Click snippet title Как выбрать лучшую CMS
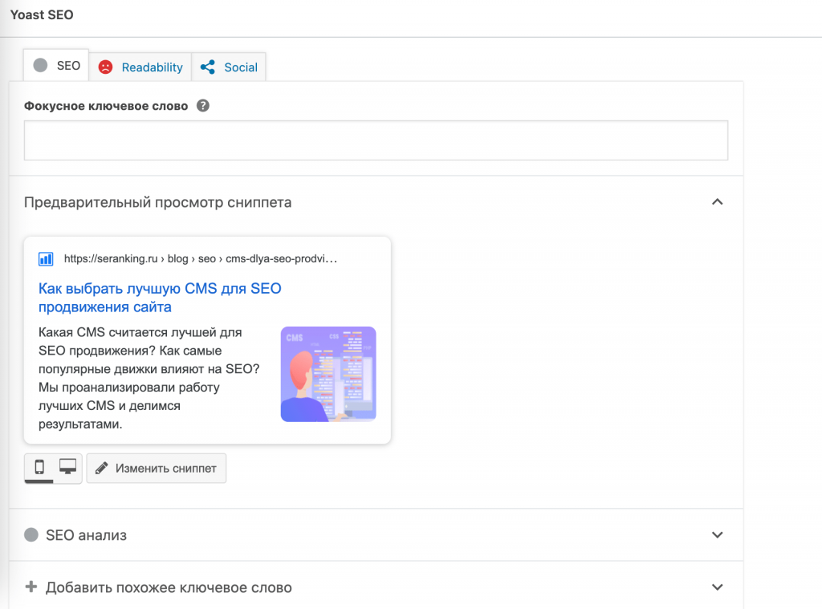The image size is (822, 609). coord(160,298)
